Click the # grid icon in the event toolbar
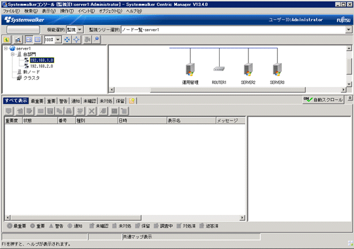Screen dimensions: 354x249 coord(80,111)
